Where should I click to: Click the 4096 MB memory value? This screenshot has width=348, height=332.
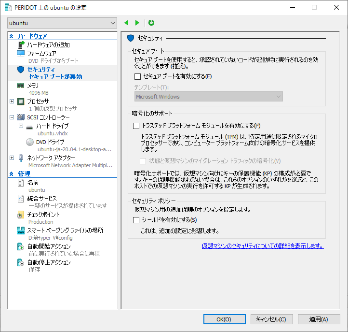39,93
